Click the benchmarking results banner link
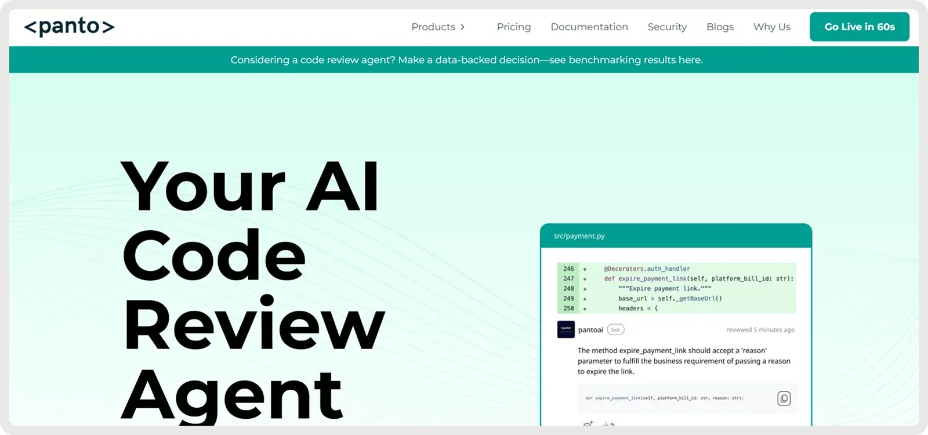Viewport: 928px width, 435px height. [x=466, y=60]
